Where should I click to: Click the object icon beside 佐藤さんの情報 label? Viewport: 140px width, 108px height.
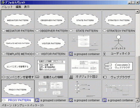tap(37, 77)
